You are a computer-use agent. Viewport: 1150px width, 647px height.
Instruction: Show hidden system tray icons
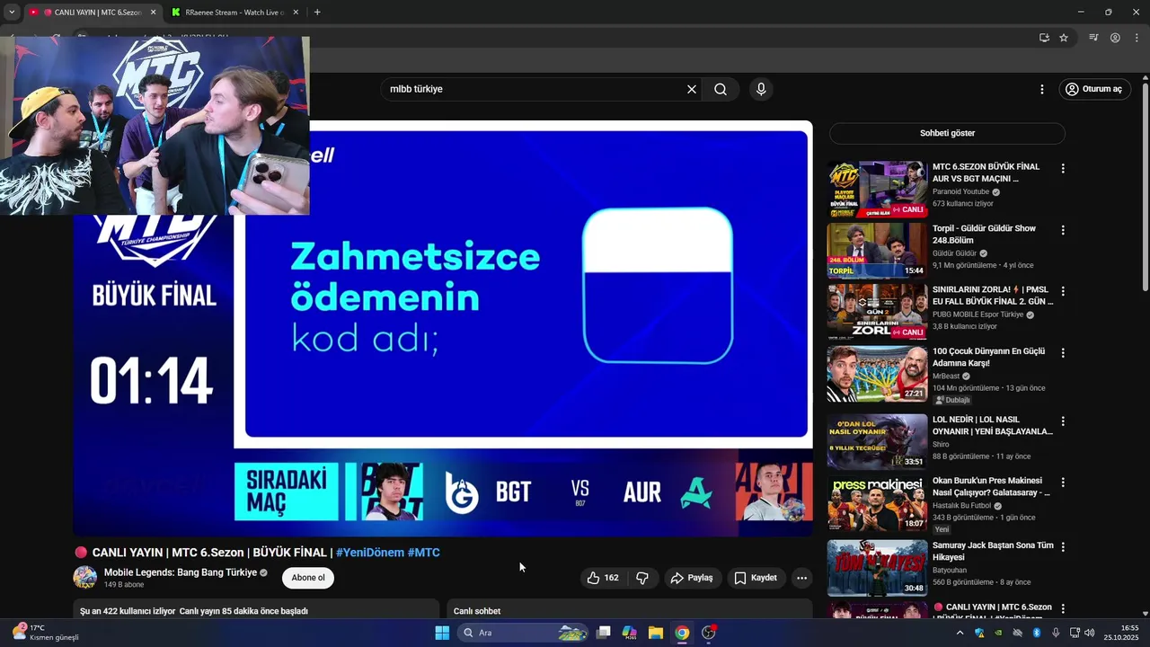pos(960,633)
